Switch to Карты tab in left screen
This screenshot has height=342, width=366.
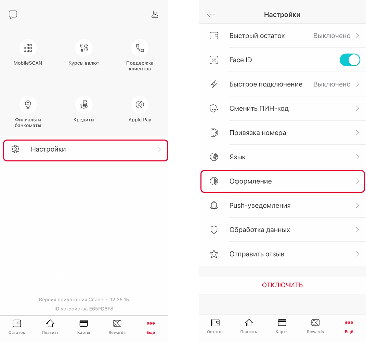coord(83,327)
